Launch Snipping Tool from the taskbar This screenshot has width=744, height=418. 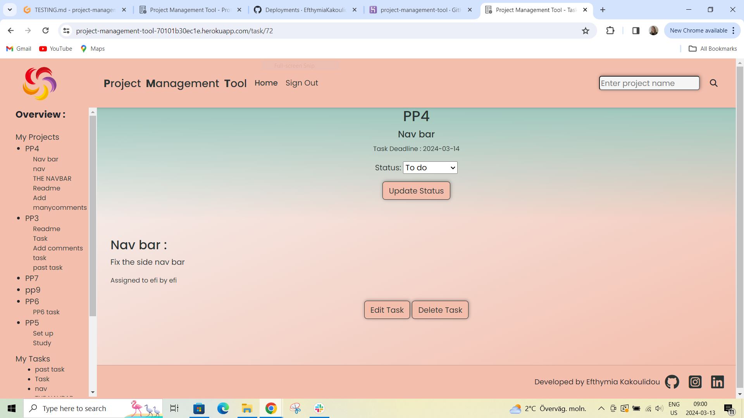pyautogui.click(x=295, y=408)
